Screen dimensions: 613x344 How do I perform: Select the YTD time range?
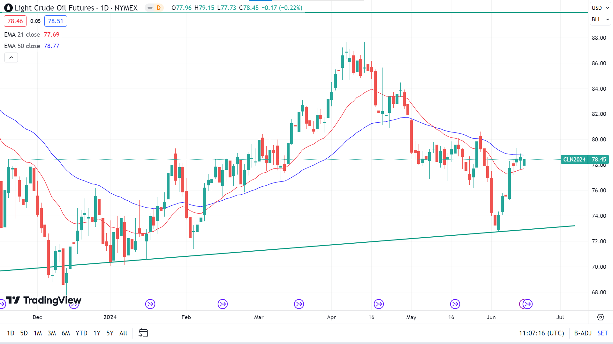click(x=81, y=333)
